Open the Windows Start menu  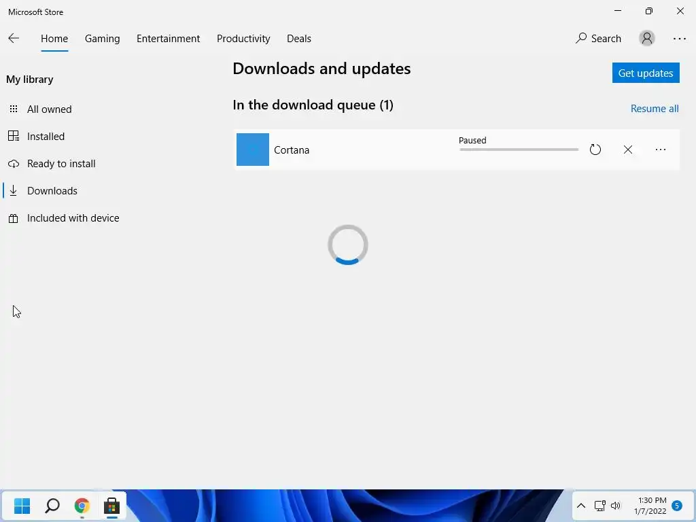[22, 506]
